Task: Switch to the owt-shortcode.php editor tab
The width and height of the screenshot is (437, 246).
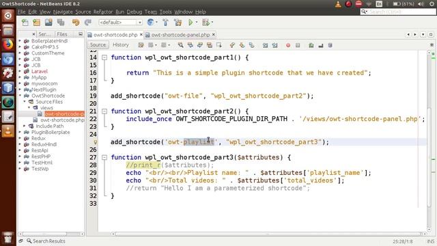Action: (115, 35)
